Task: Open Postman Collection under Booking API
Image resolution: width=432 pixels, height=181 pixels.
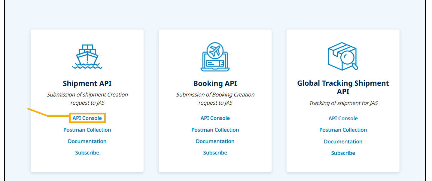Action: [x=215, y=130]
